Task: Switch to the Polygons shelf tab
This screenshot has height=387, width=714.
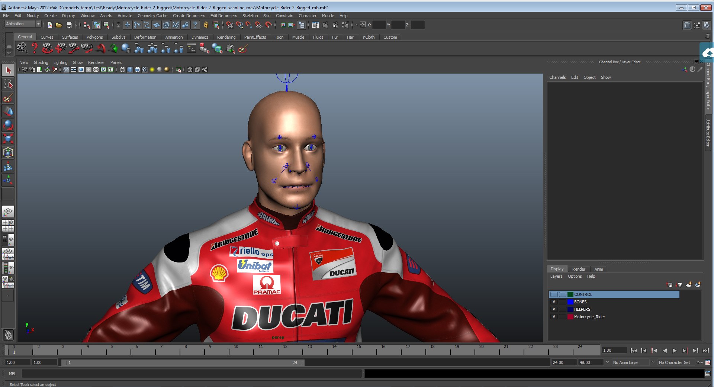Action: (94, 37)
